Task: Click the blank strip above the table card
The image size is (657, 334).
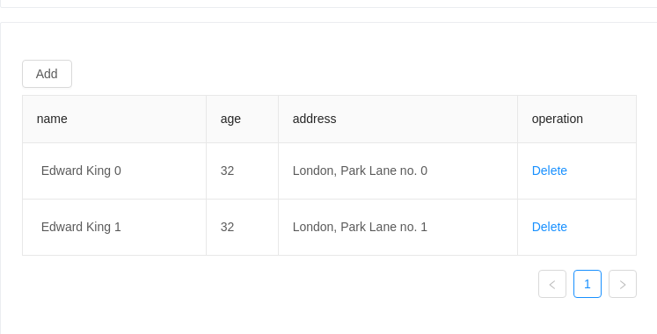Action: 329,15
